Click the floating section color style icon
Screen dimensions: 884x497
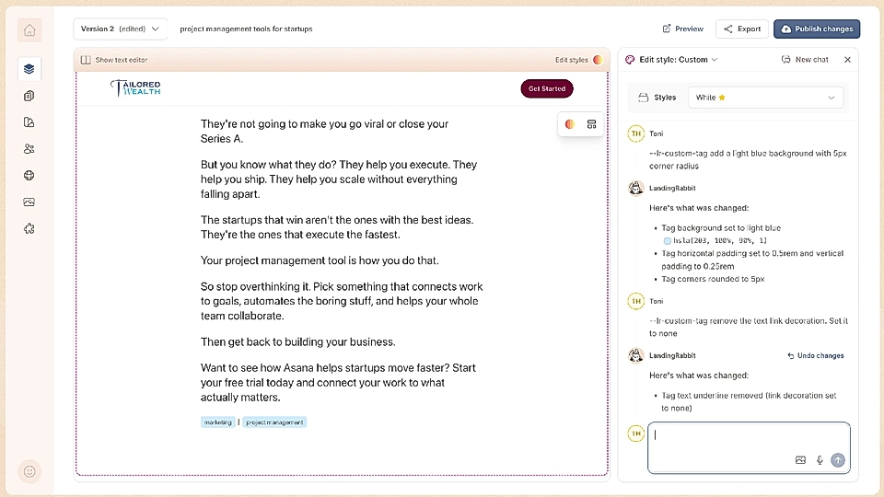click(570, 124)
